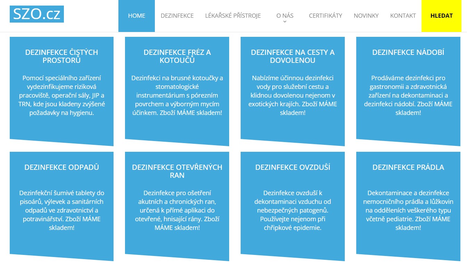Click text about chřipkové epidemie

point(293,210)
